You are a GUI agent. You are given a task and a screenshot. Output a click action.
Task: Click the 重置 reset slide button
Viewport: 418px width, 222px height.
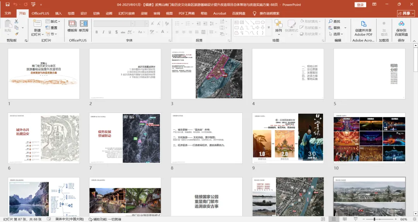[51, 28]
